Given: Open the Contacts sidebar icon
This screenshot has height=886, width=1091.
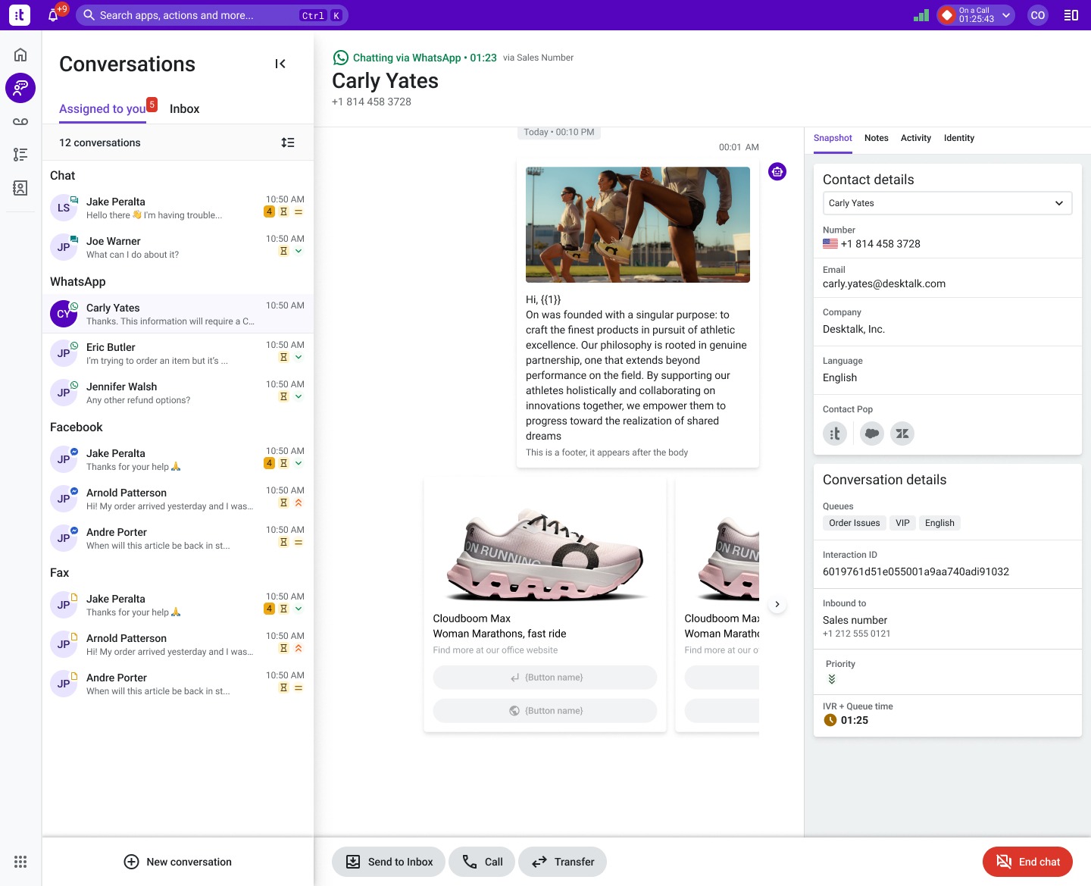Looking at the screenshot, I should pyautogui.click(x=20, y=188).
